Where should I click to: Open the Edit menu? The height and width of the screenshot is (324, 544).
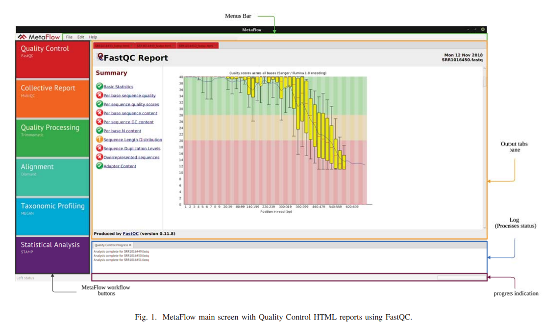(x=81, y=37)
